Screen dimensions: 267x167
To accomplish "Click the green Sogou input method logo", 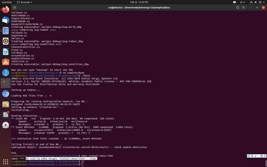I will (x=249, y=156).
